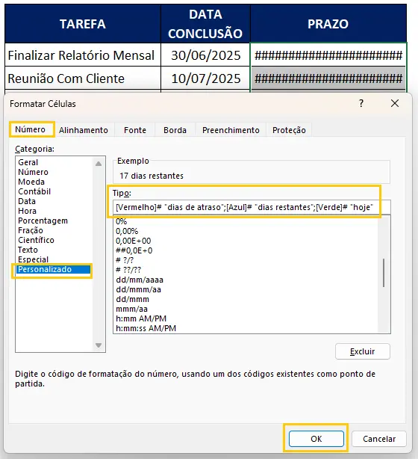This screenshot has height=459, width=418.
Task: Select date cell 30/06/2025
Action: coord(205,55)
